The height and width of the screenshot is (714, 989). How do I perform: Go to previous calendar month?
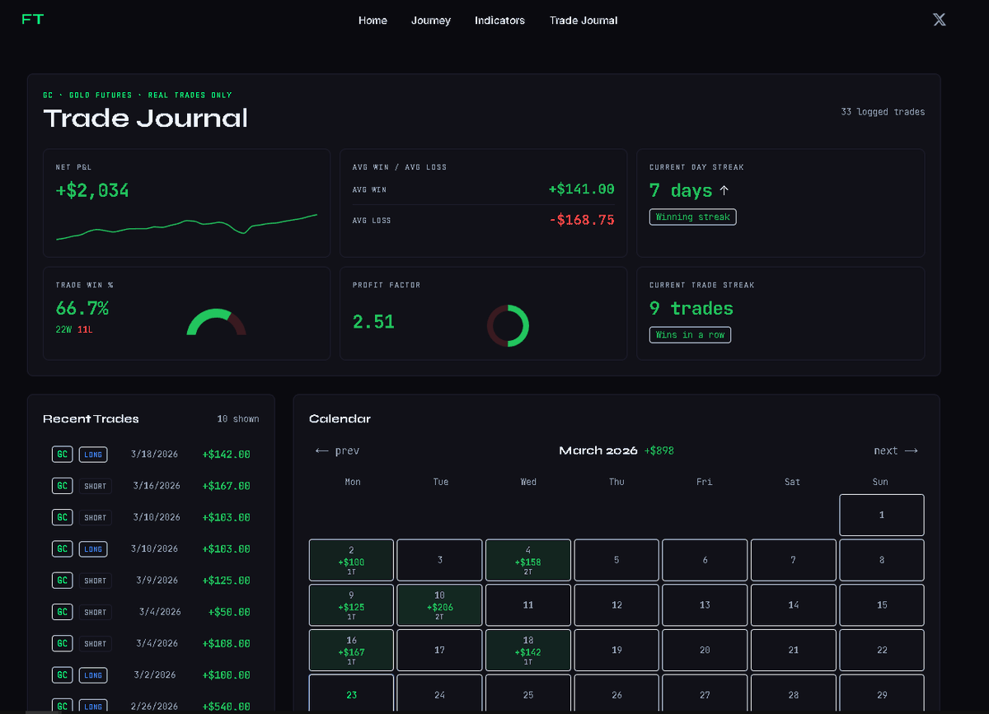point(337,450)
